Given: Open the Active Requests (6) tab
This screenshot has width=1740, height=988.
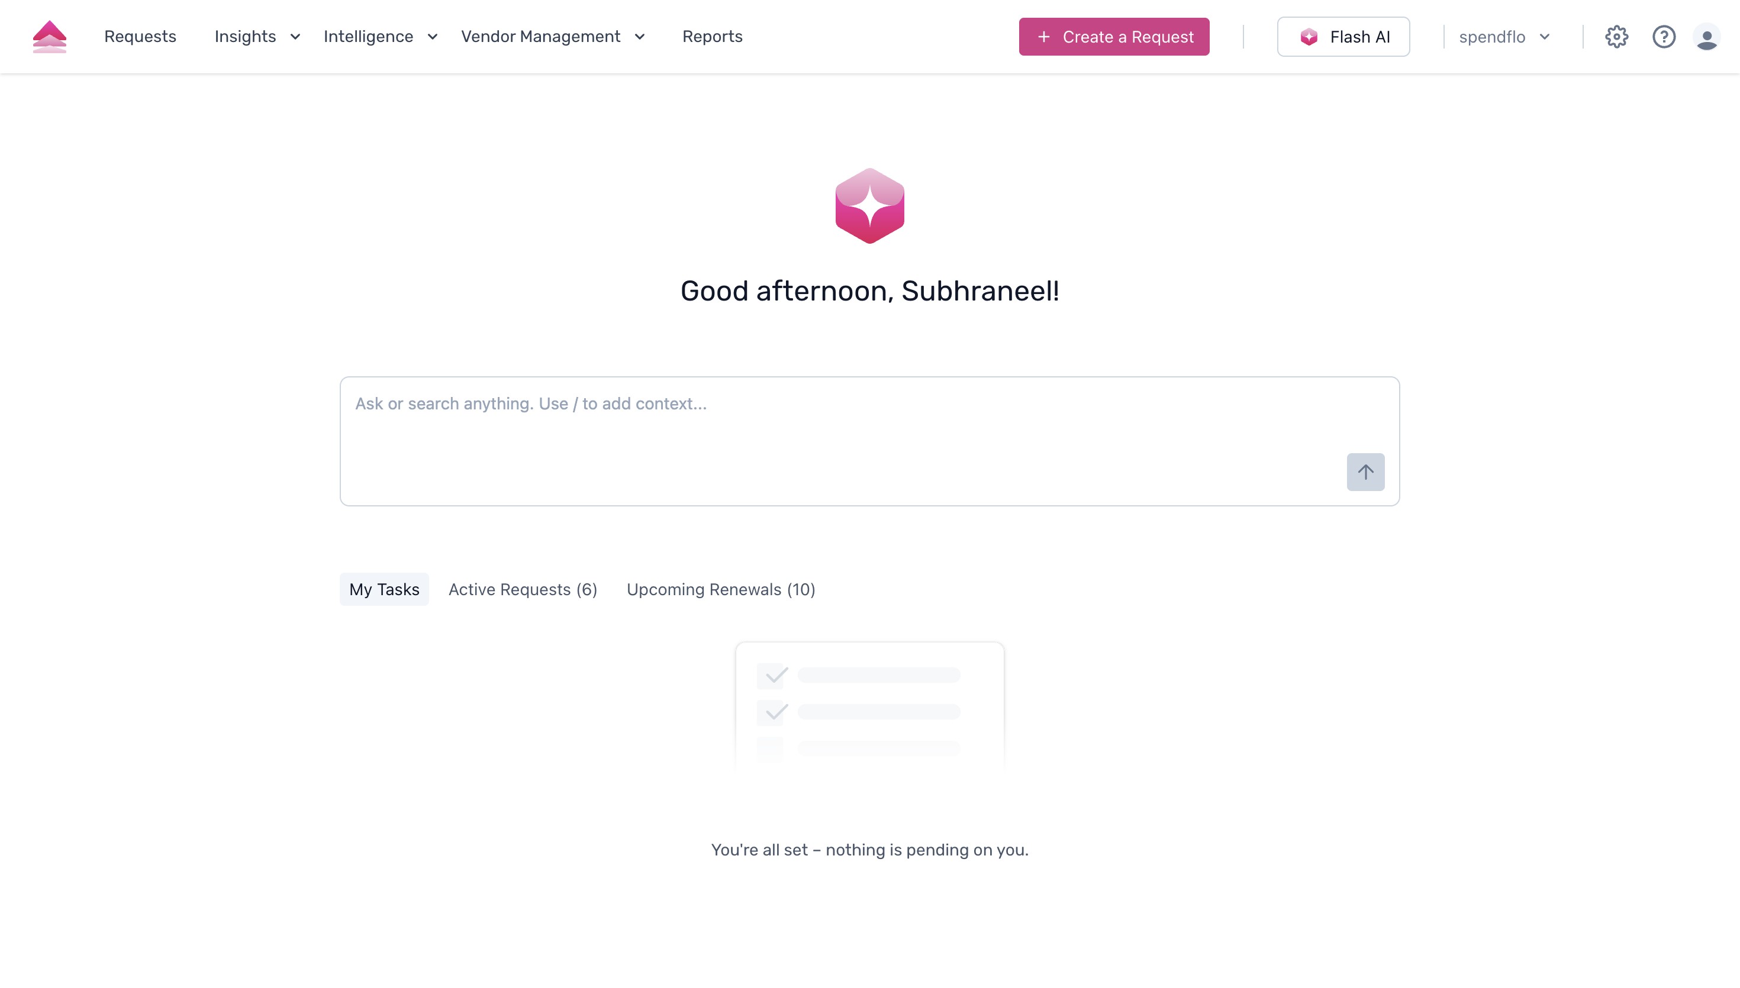Looking at the screenshot, I should pyautogui.click(x=522, y=589).
